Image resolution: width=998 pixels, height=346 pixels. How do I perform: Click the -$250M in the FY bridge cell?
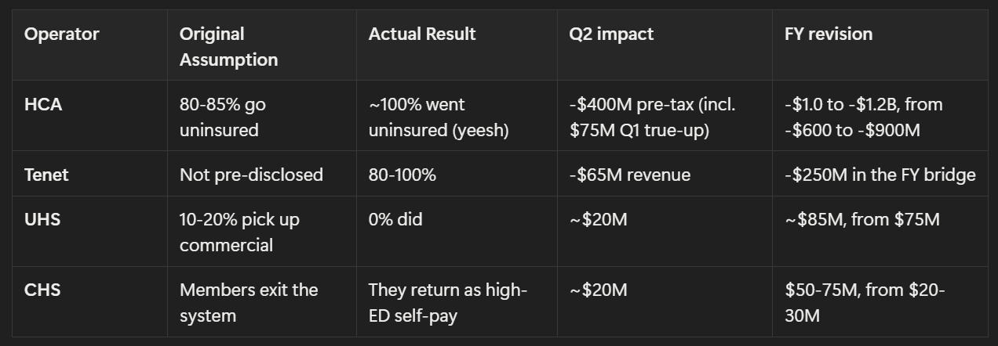tap(880, 175)
